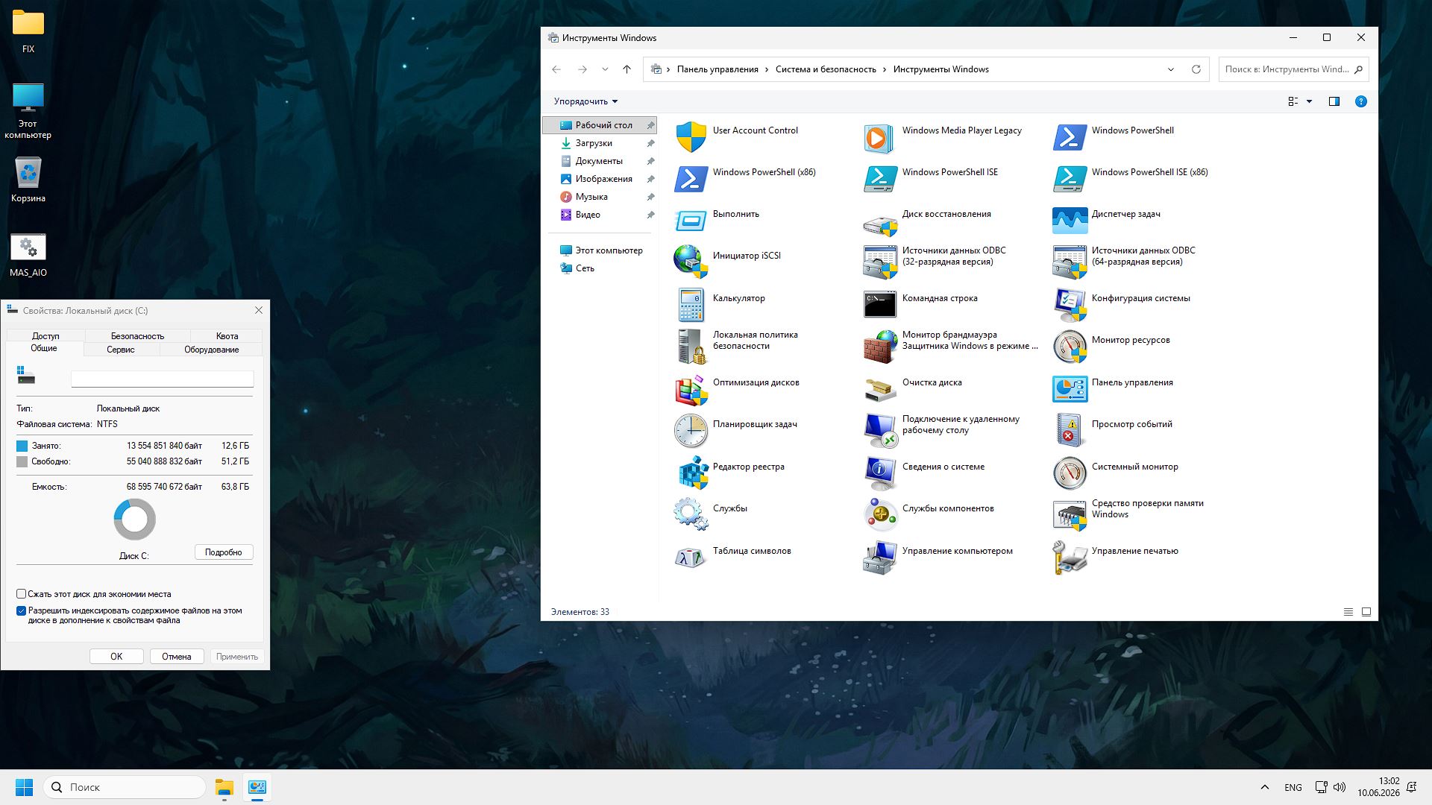Open User Account Control shield icon
Viewport: 1432px width, 805px height.
[691, 137]
